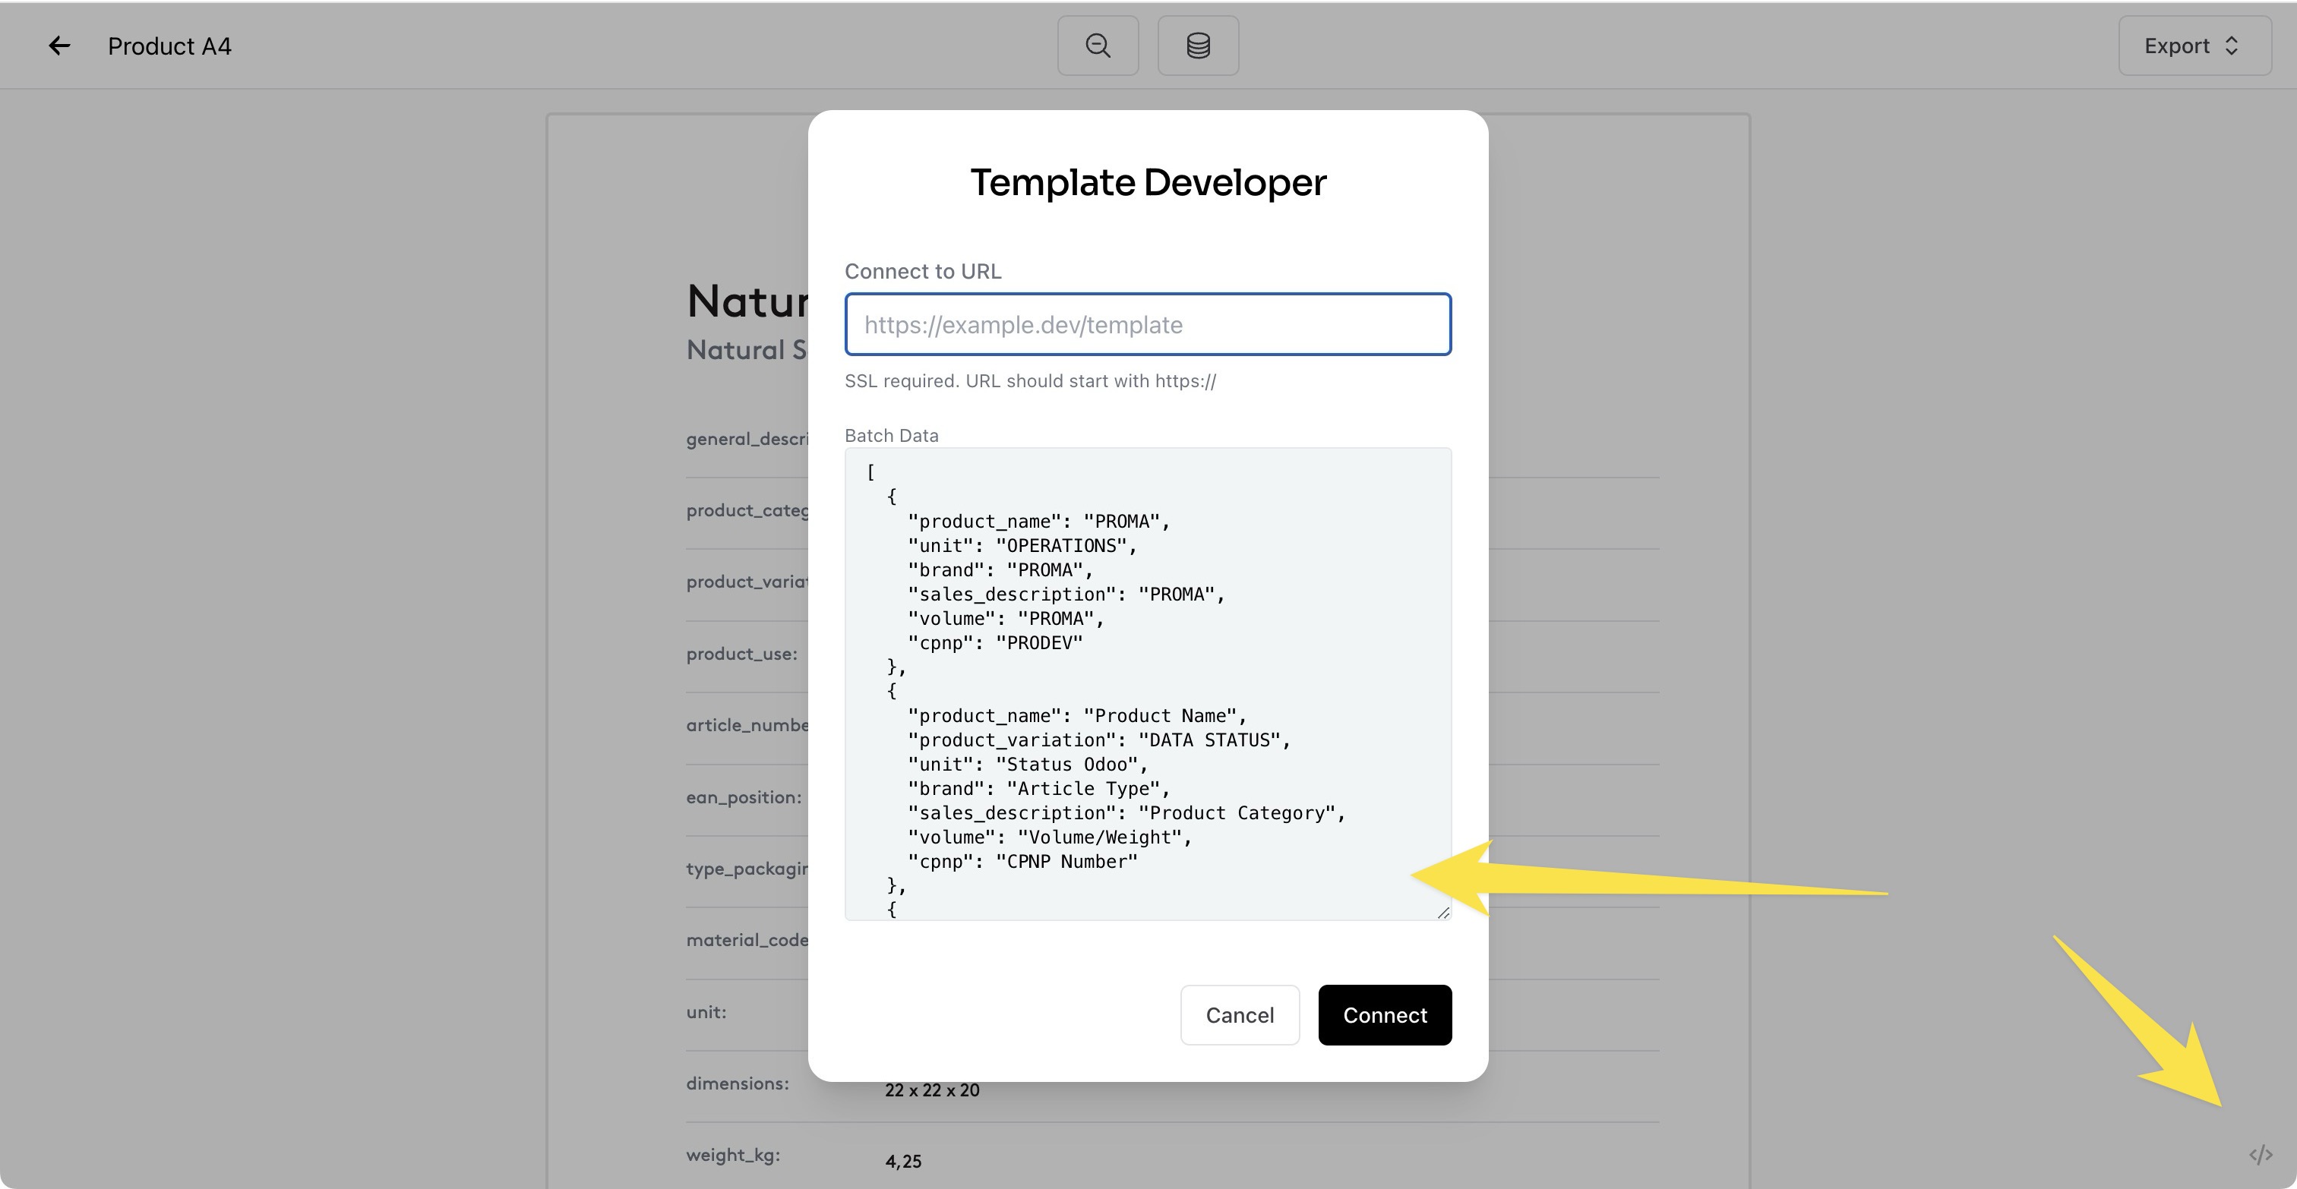Click the developer code brackets icon
Image resolution: width=2297 pixels, height=1189 pixels.
click(x=2261, y=1155)
